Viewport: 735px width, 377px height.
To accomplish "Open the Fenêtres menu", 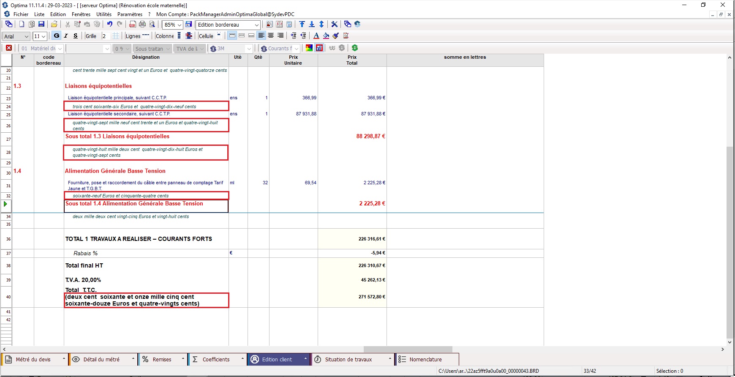I will [x=81, y=14].
